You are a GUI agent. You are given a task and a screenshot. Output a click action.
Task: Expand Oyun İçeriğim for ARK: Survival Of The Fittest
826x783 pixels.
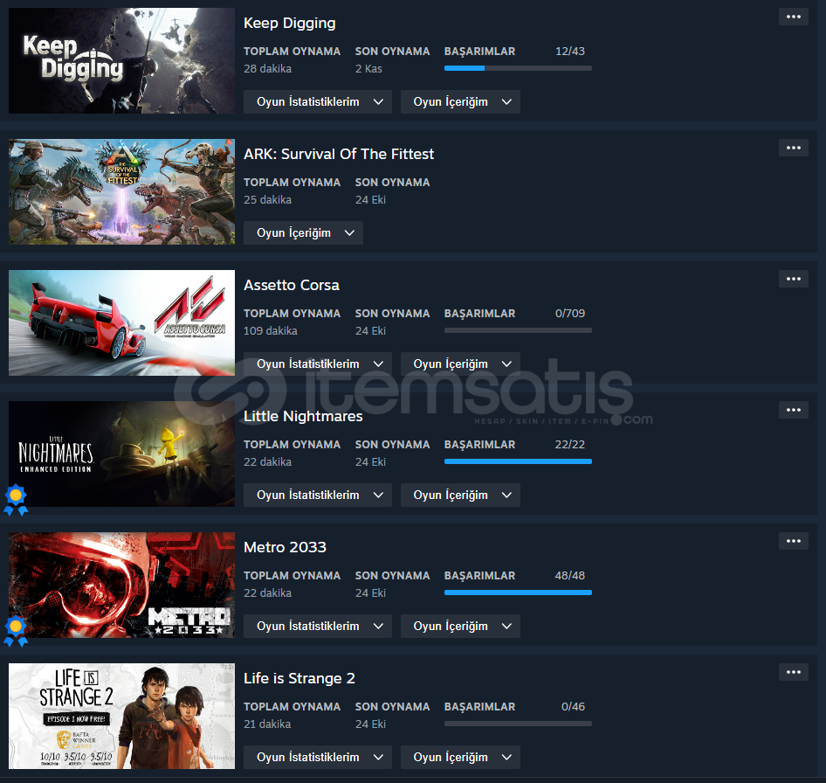click(304, 233)
